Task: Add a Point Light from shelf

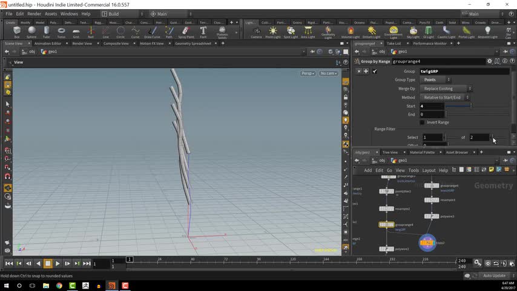Action: click(273, 32)
